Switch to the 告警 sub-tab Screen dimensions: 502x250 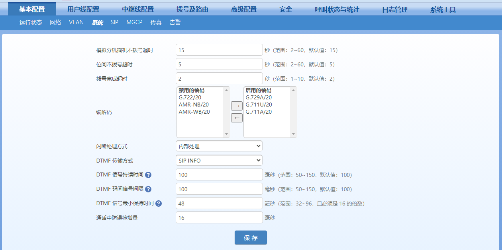pyautogui.click(x=175, y=23)
